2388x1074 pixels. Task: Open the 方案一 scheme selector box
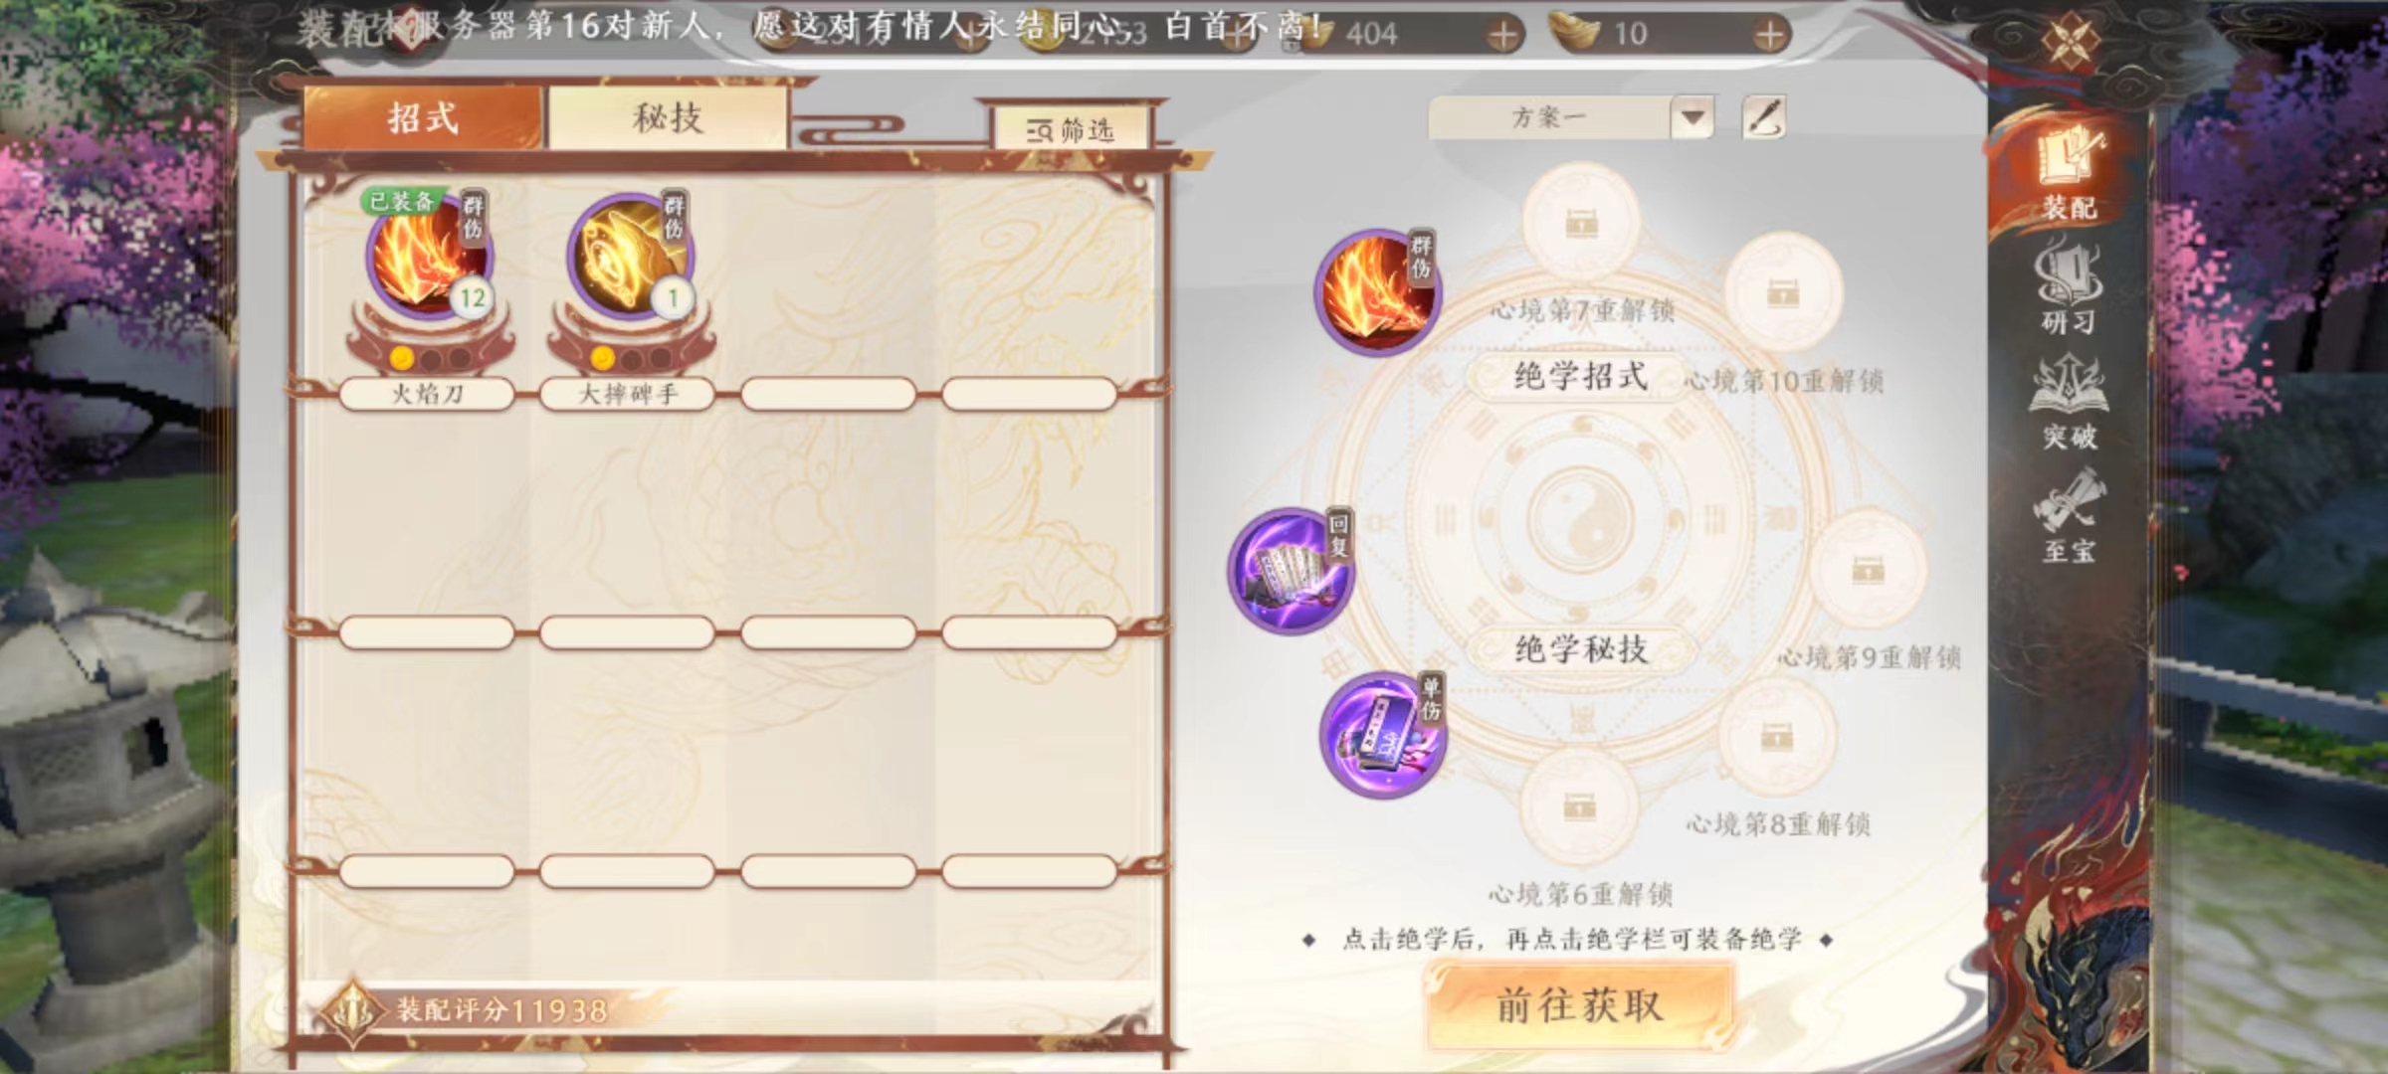coord(1570,117)
